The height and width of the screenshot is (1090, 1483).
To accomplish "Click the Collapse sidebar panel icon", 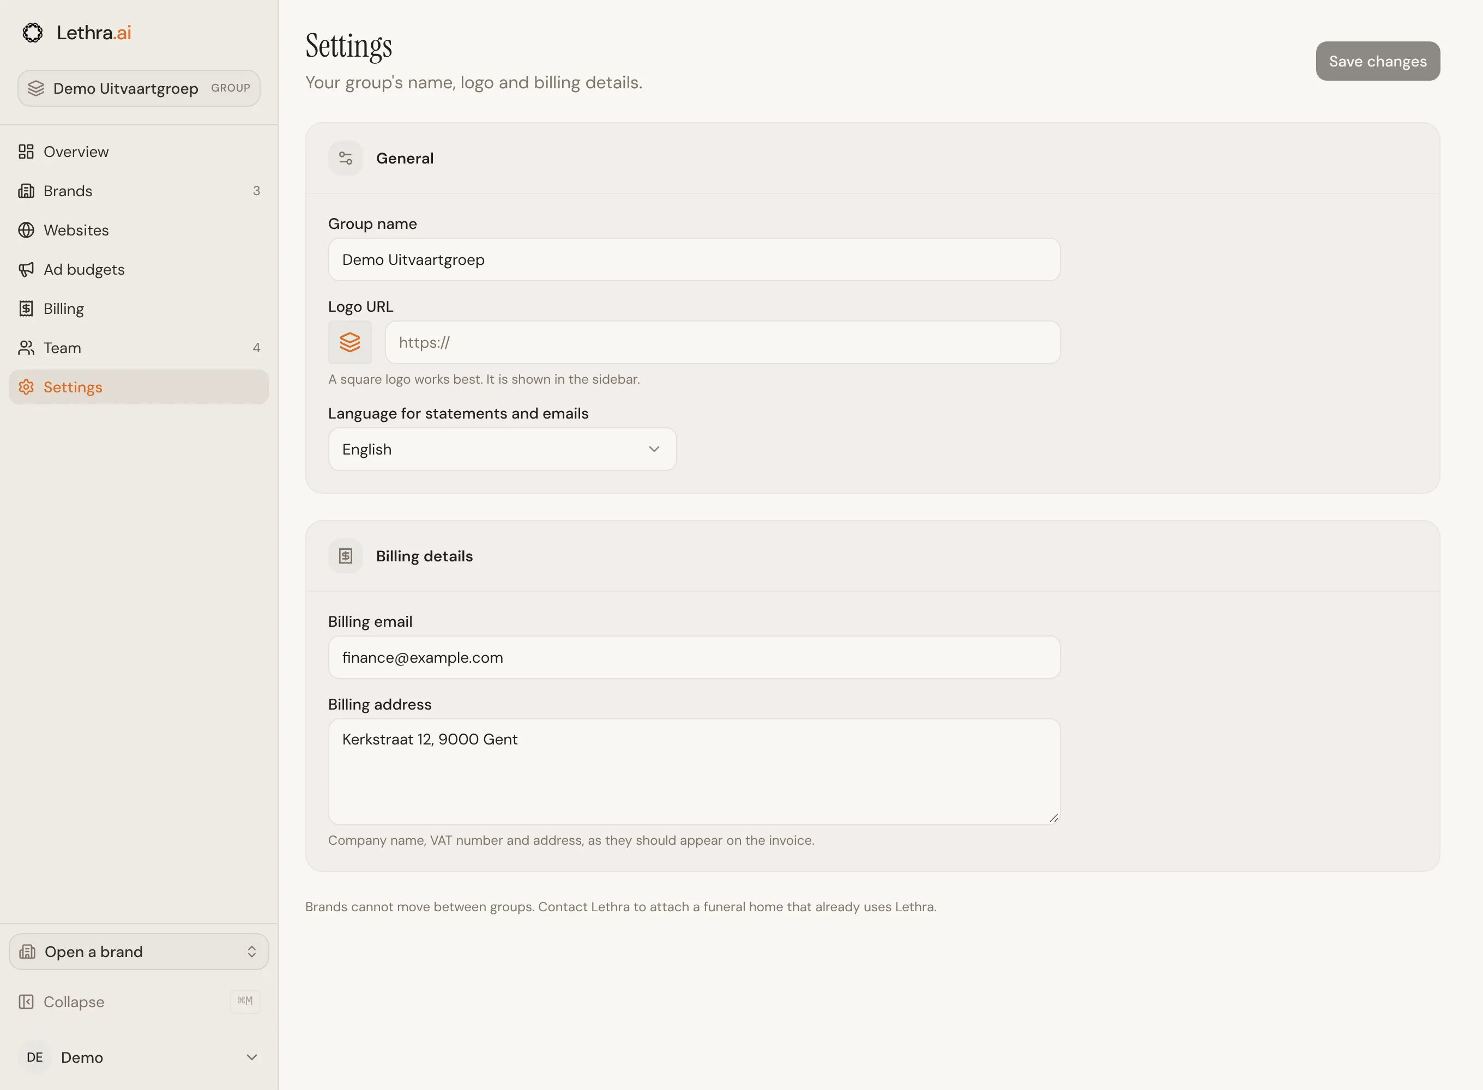I will tap(26, 1002).
